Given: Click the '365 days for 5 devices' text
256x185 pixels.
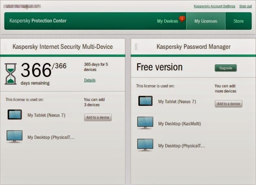Looking at the screenshot, I should click(x=96, y=67).
